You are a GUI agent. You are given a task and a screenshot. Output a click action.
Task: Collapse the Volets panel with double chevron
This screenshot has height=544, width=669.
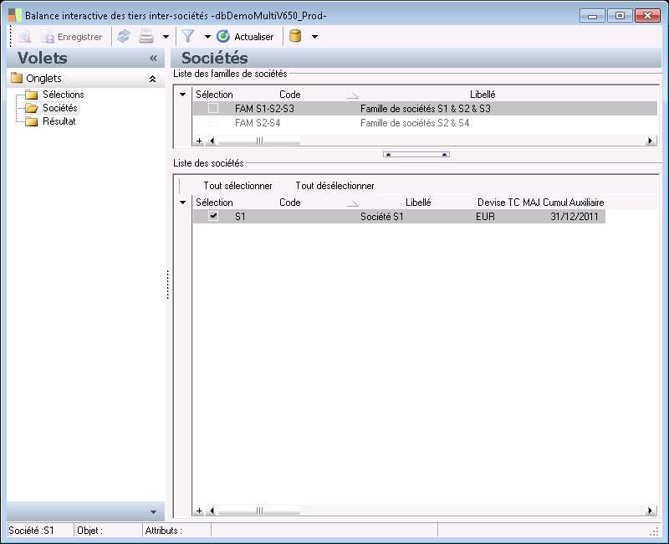153,59
